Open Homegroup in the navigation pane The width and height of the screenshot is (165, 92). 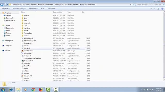(x=9, y=41)
